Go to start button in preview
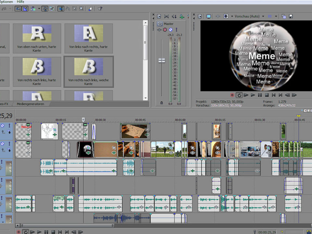 tap(274, 95)
